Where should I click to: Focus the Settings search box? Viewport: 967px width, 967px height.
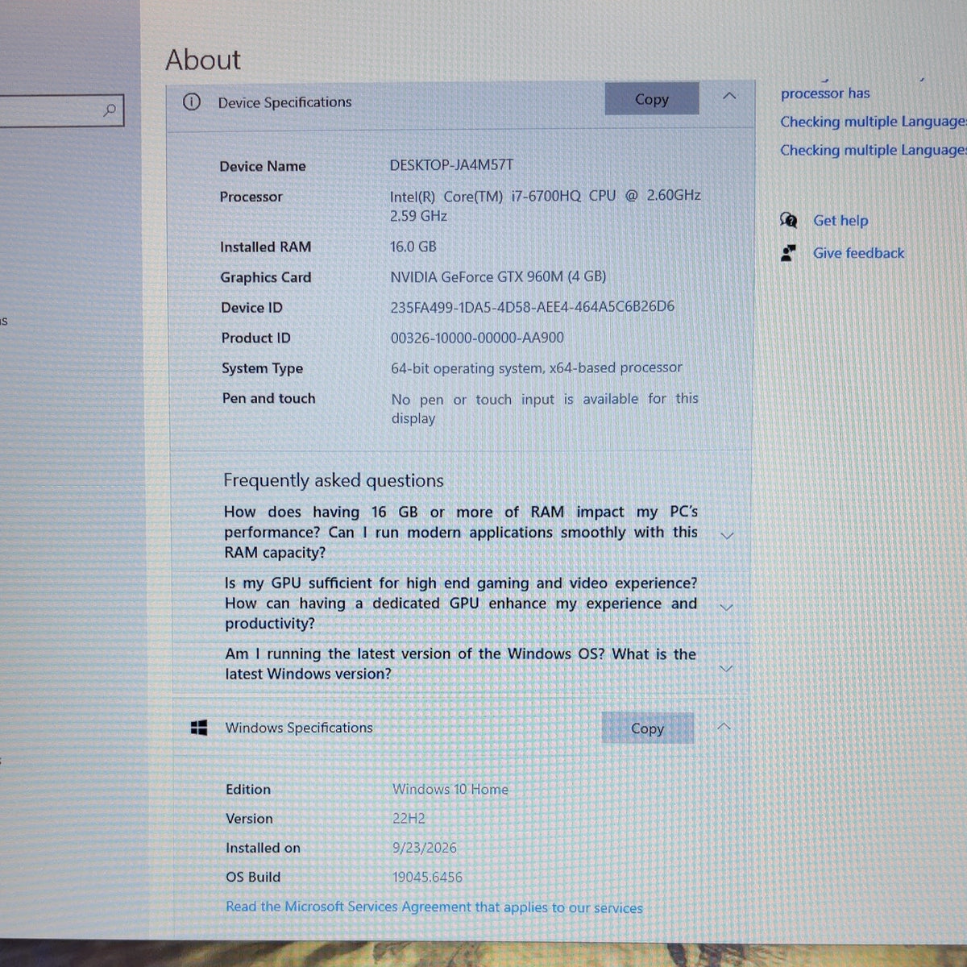(x=62, y=110)
